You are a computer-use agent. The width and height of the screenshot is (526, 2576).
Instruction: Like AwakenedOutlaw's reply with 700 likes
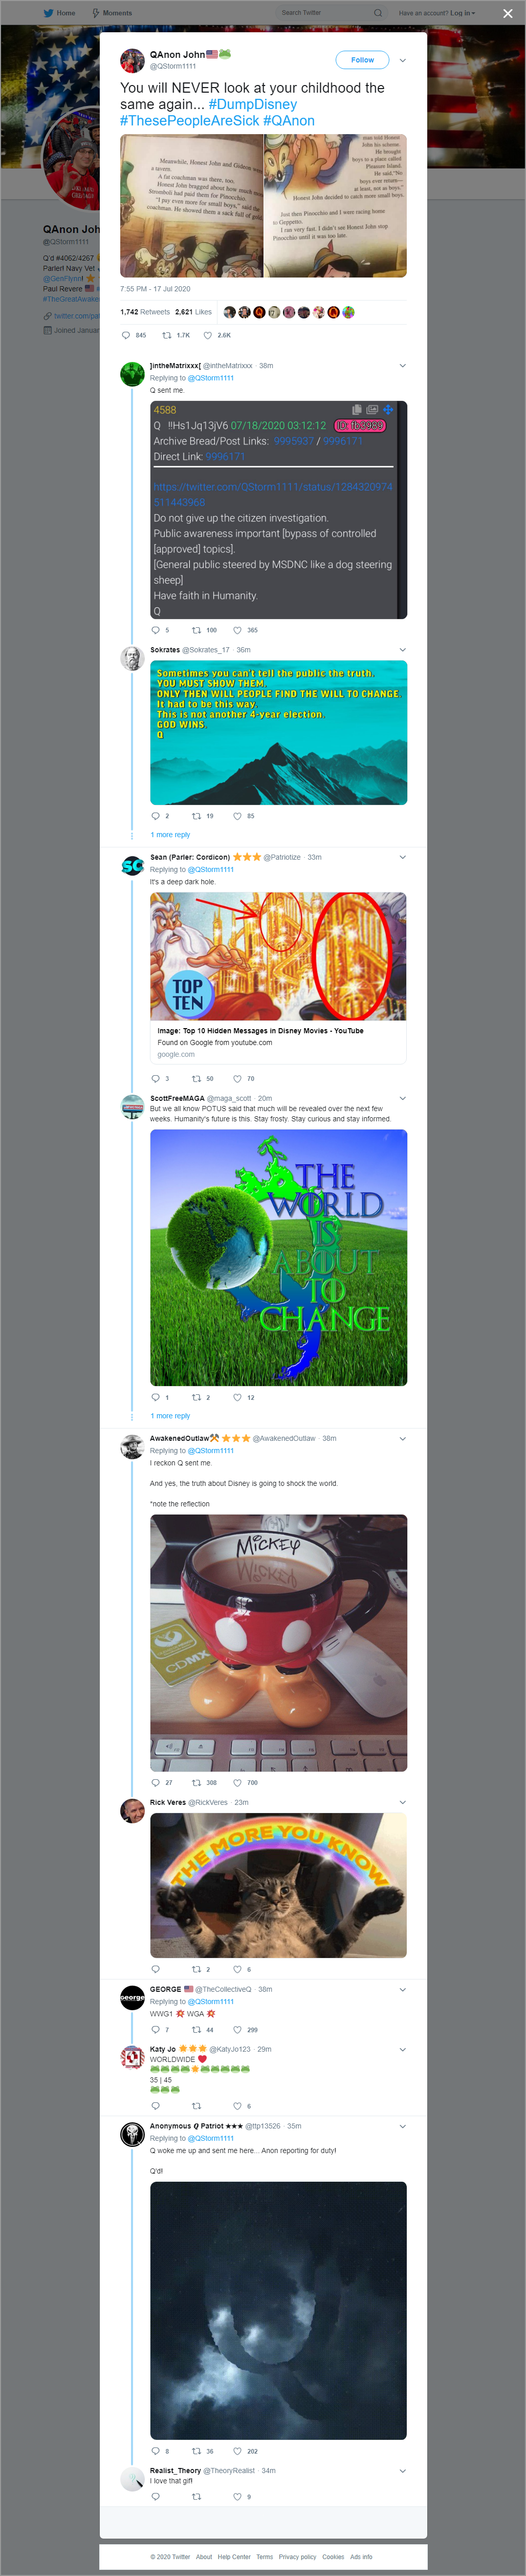point(245,1782)
